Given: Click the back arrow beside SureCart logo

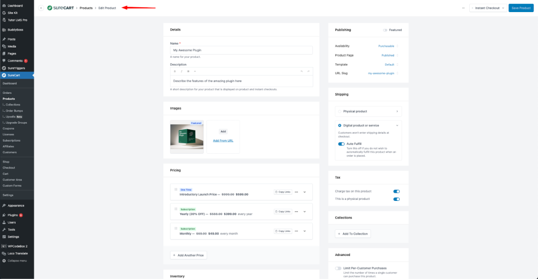Looking at the screenshot, I should pos(41,8).
